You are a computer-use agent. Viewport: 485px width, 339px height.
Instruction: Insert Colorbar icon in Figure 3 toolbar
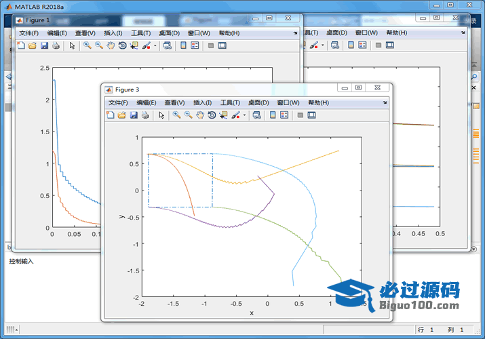coord(273,115)
